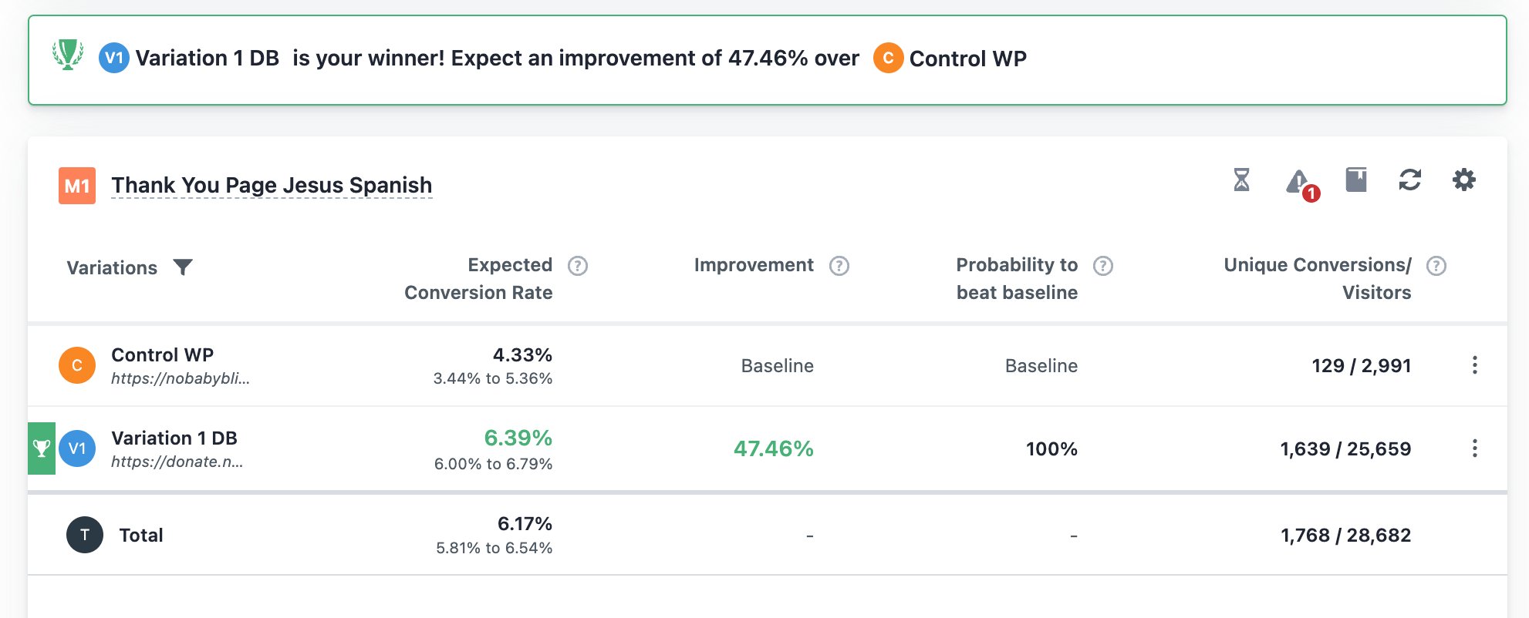
Task: Click help icon beside Improvement column
Action: click(839, 266)
